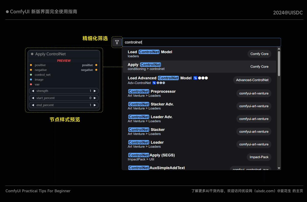The height and width of the screenshot is (202, 307).
Task: Select the Apply ControlNet conditioning result
Action: tap(200, 67)
